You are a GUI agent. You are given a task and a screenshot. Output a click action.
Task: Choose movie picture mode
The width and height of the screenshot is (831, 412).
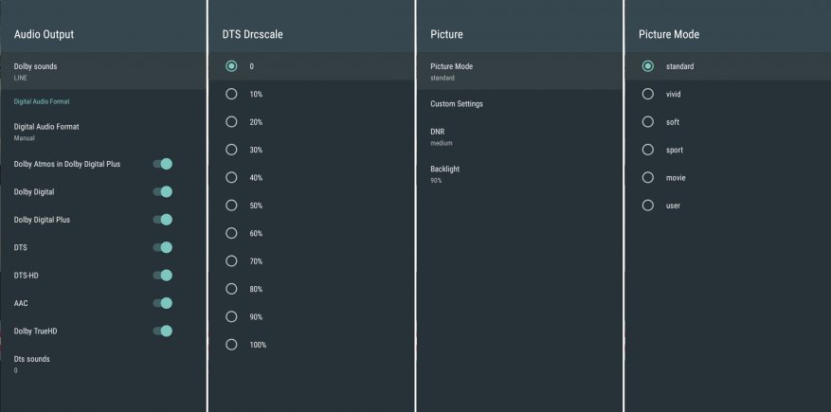click(x=648, y=177)
